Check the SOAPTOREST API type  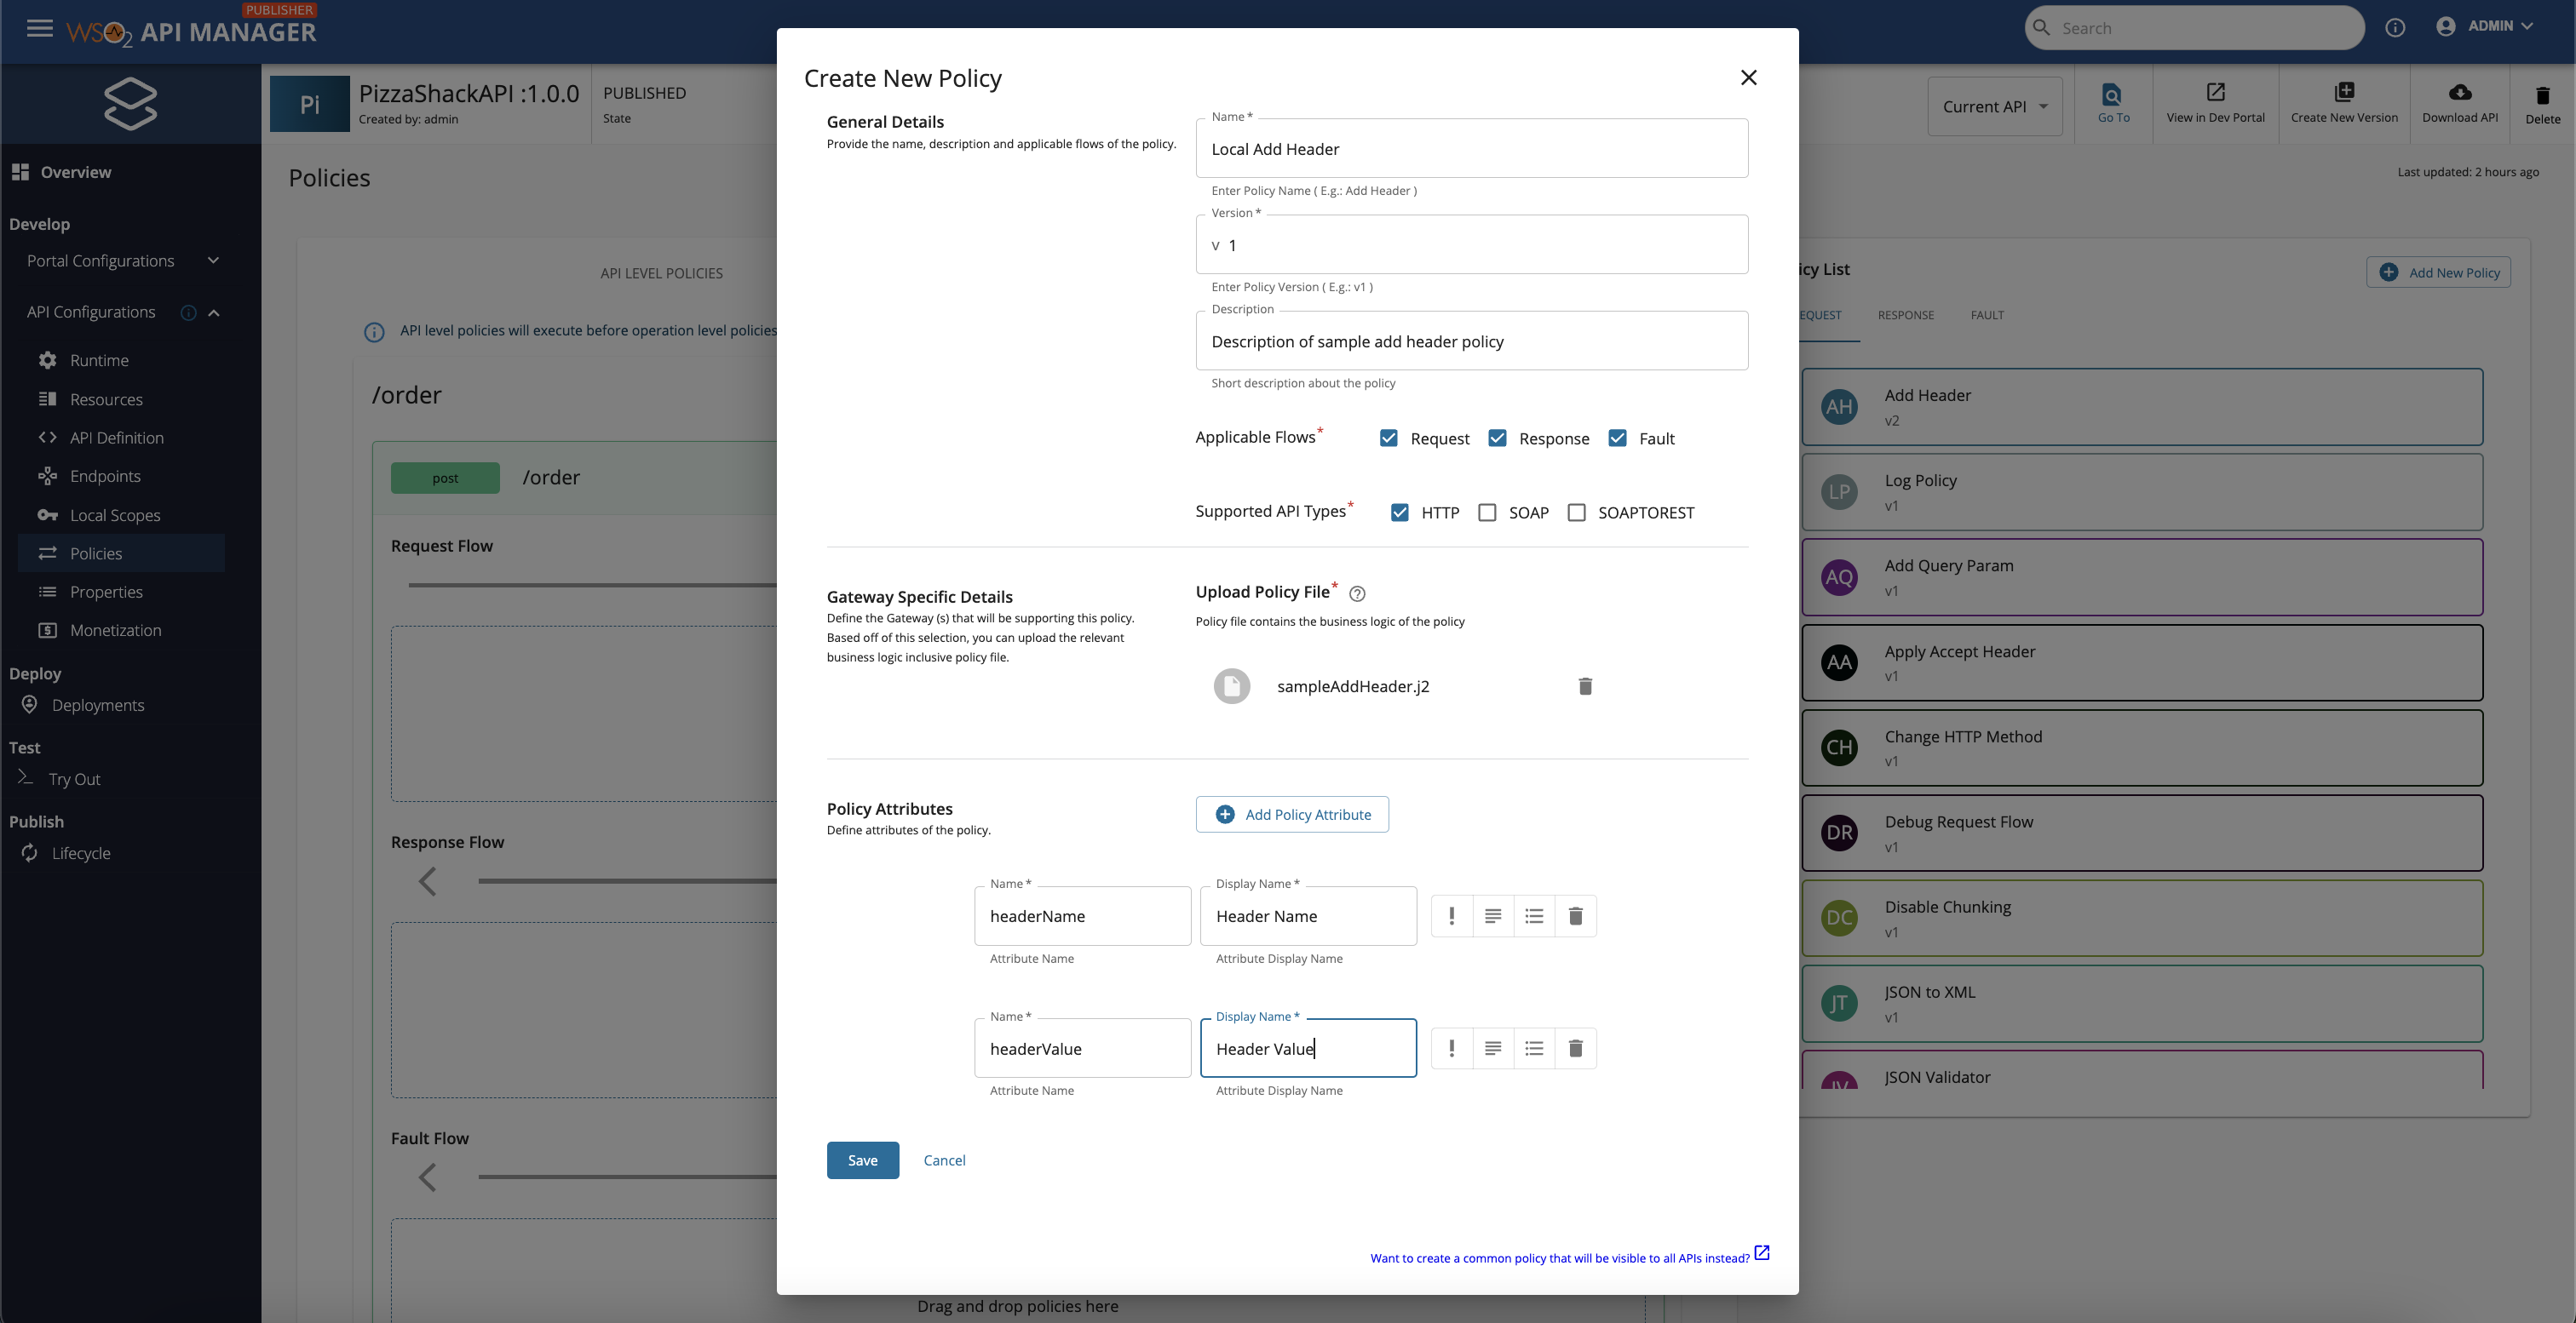1577,513
